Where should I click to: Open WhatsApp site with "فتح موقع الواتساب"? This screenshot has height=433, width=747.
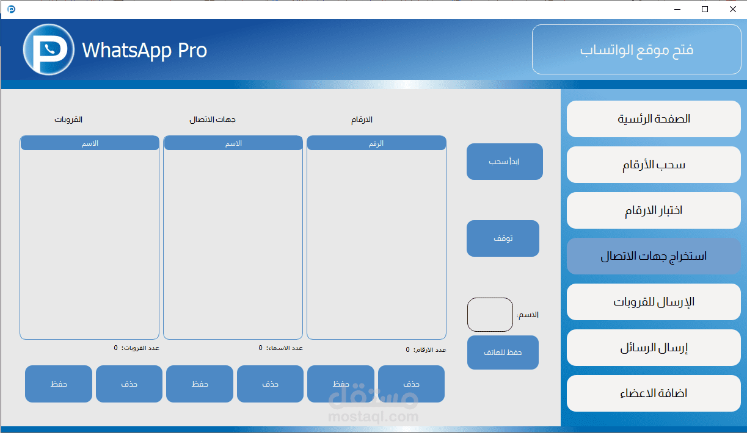pyautogui.click(x=636, y=49)
